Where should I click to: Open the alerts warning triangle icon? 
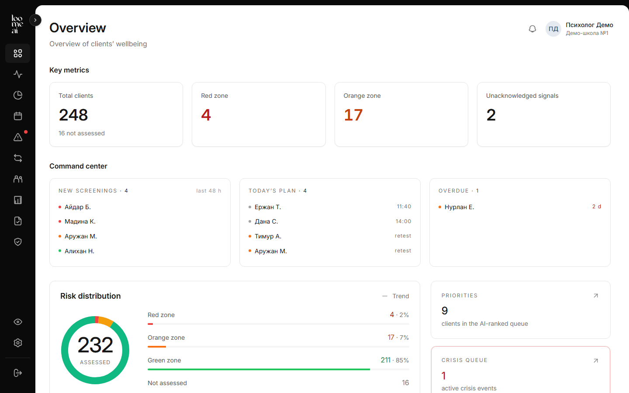[17, 137]
